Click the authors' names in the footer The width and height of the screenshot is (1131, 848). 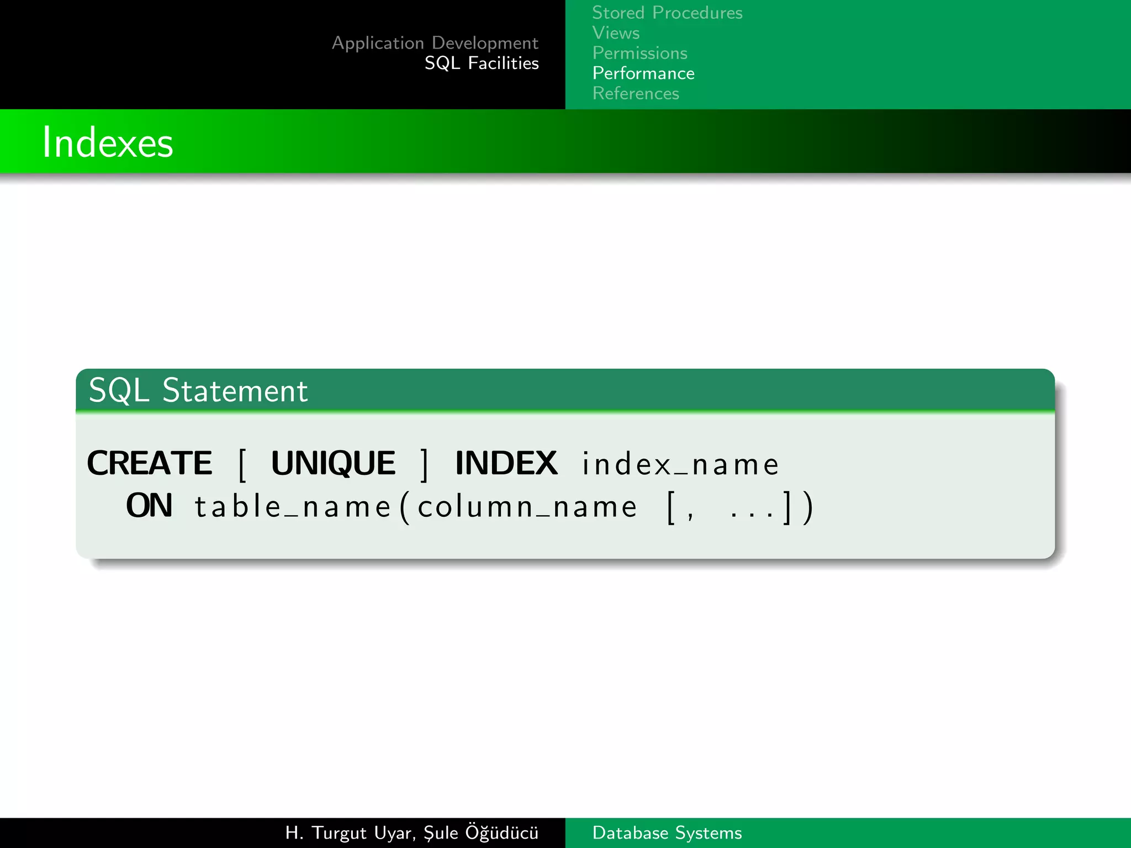coord(412,833)
